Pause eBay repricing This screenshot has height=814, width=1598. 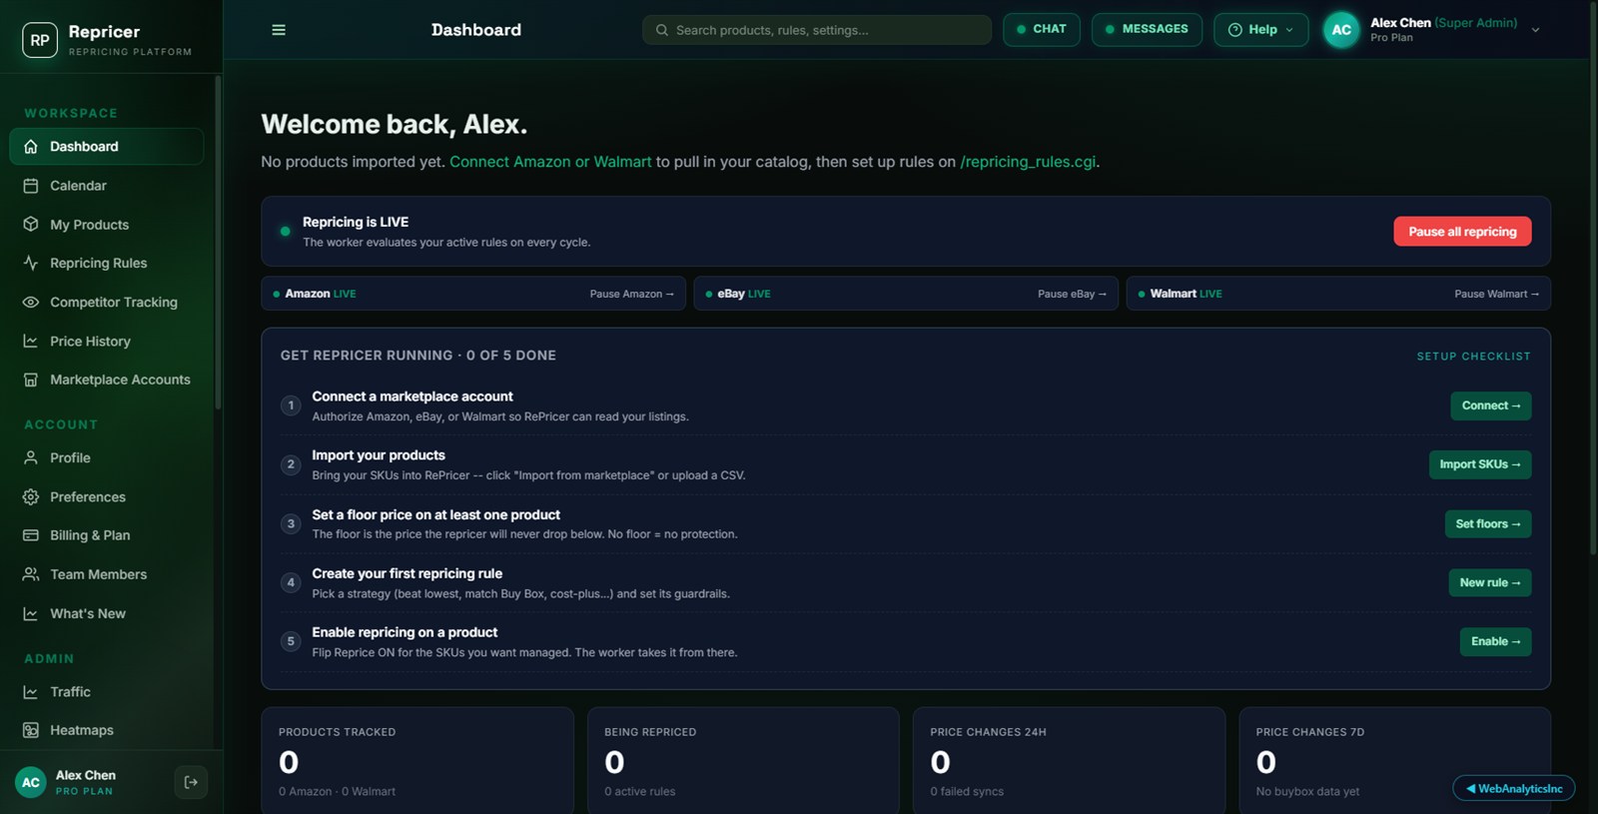1072,294
